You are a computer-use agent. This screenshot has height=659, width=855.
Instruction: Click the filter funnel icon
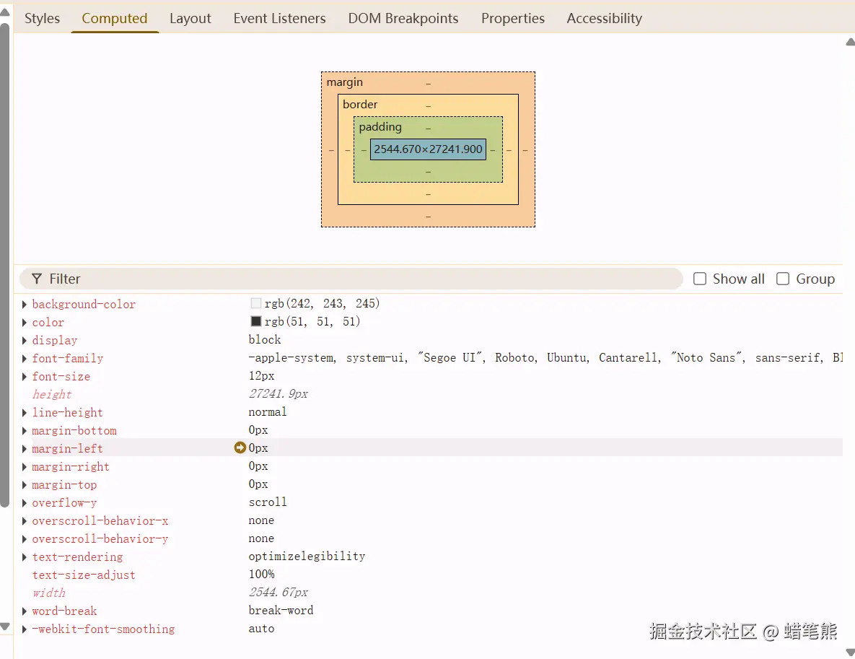pos(37,279)
